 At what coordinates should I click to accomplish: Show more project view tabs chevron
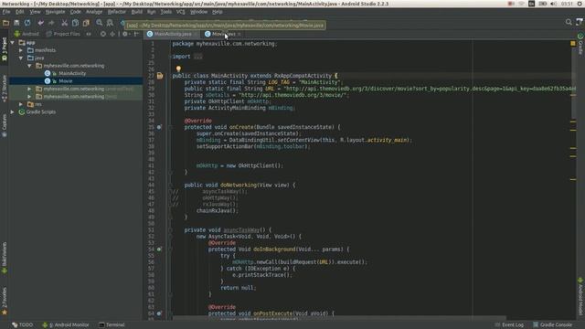[x=89, y=34]
